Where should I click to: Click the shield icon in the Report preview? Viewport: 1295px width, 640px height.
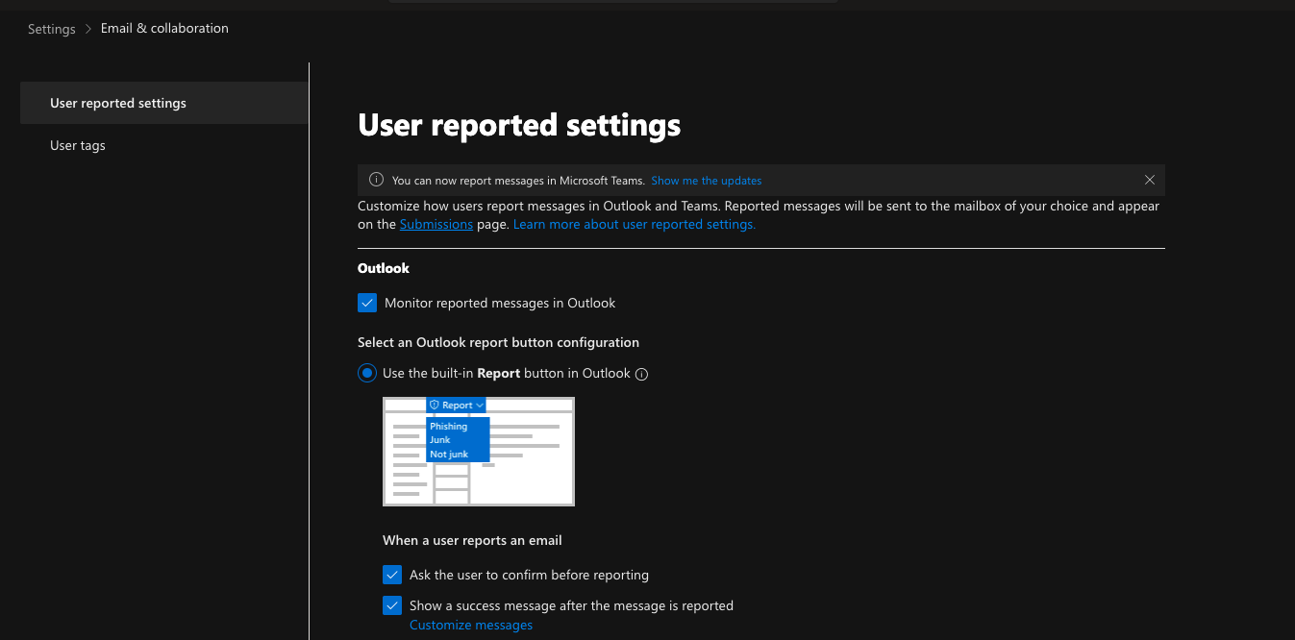coord(435,406)
